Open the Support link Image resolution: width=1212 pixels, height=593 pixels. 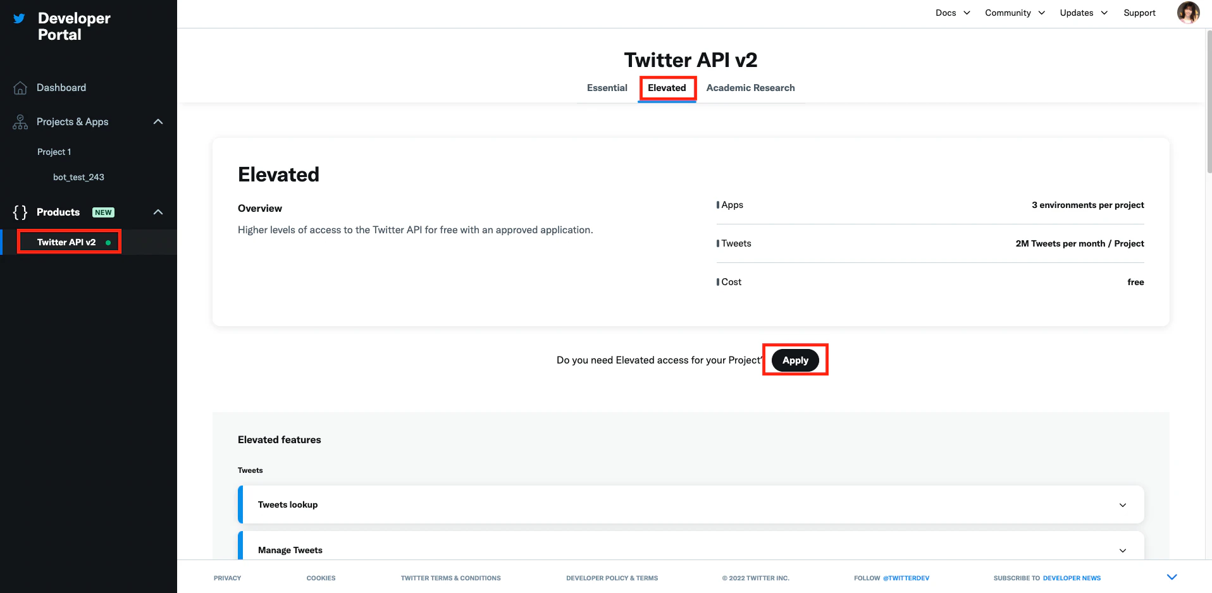[1139, 13]
